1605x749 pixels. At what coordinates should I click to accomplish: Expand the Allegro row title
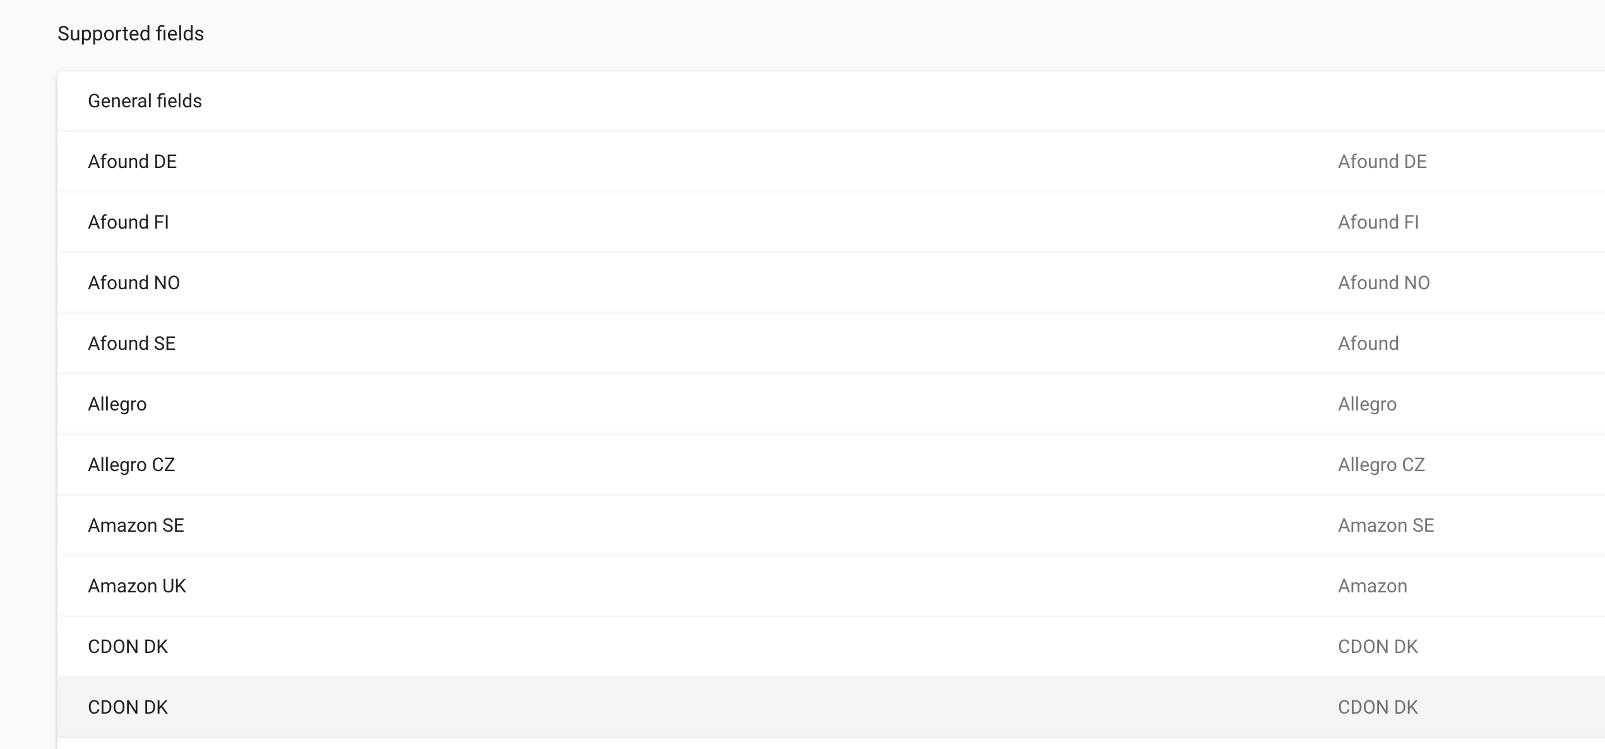pyautogui.click(x=117, y=404)
